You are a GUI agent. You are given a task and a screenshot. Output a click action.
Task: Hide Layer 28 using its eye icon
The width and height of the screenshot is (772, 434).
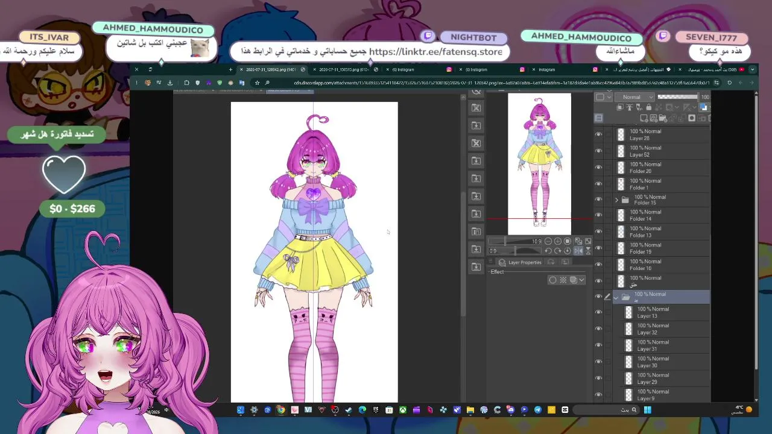pyautogui.click(x=598, y=134)
